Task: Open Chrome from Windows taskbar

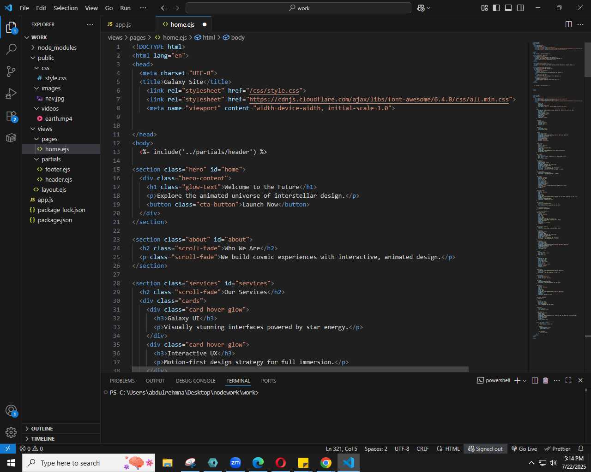Action: [326, 463]
